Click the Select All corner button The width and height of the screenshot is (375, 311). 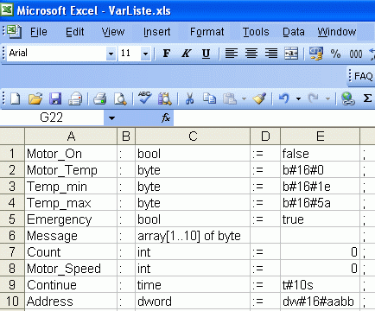click(12, 136)
